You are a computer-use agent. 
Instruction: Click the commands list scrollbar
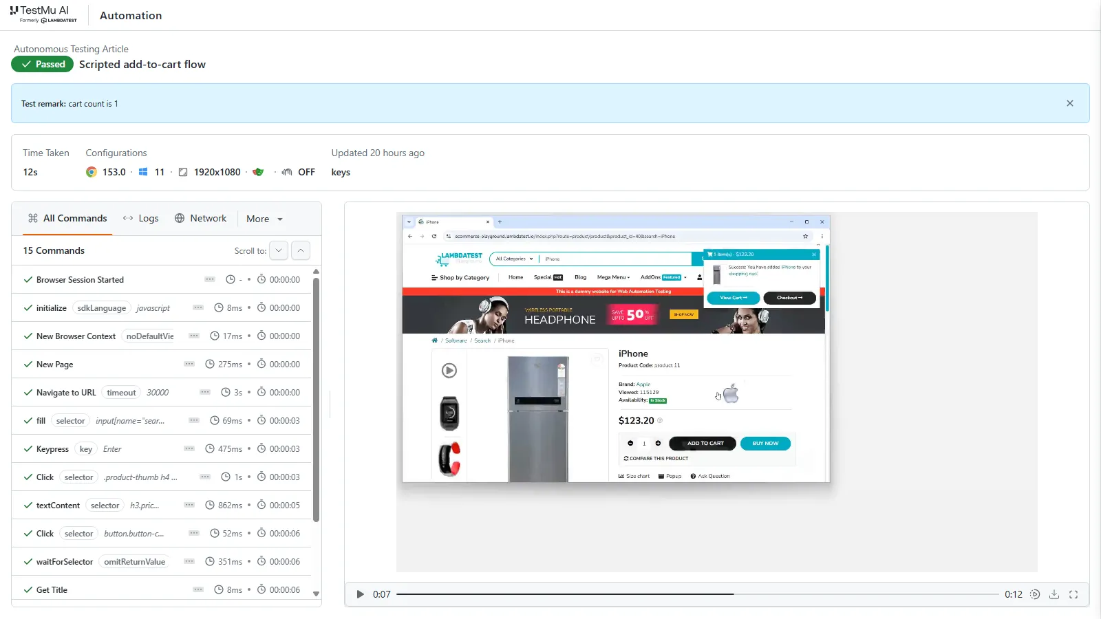(x=316, y=399)
